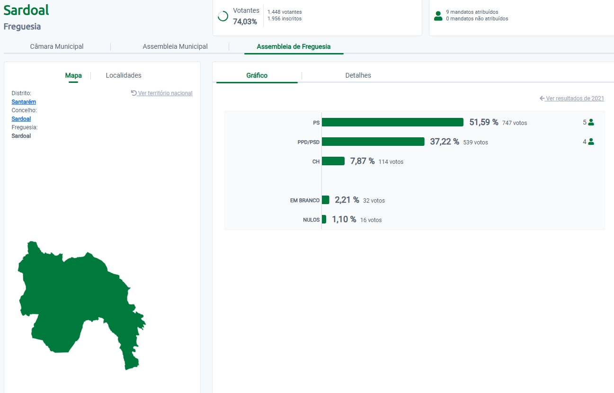Open the Câmara Municipal tab
The height and width of the screenshot is (393, 614).
point(57,46)
